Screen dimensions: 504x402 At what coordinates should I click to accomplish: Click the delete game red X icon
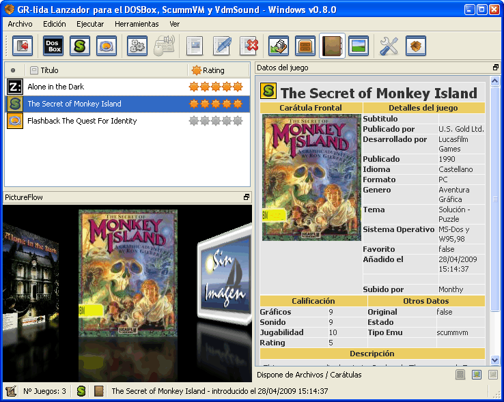(249, 46)
